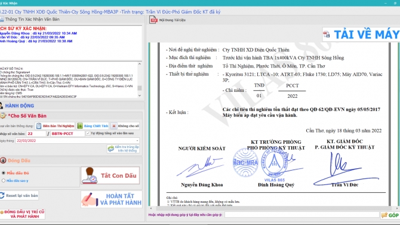
Task: Select Biên Bản Thí Nghiệm document type
Action: (55, 126)
